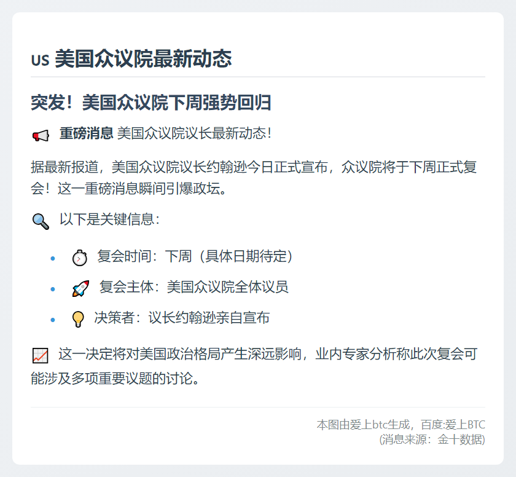516x477 pixels.
Task: Click the 以下是关键信息 section label
Action: pyautogui.click(x=109, y=219)
